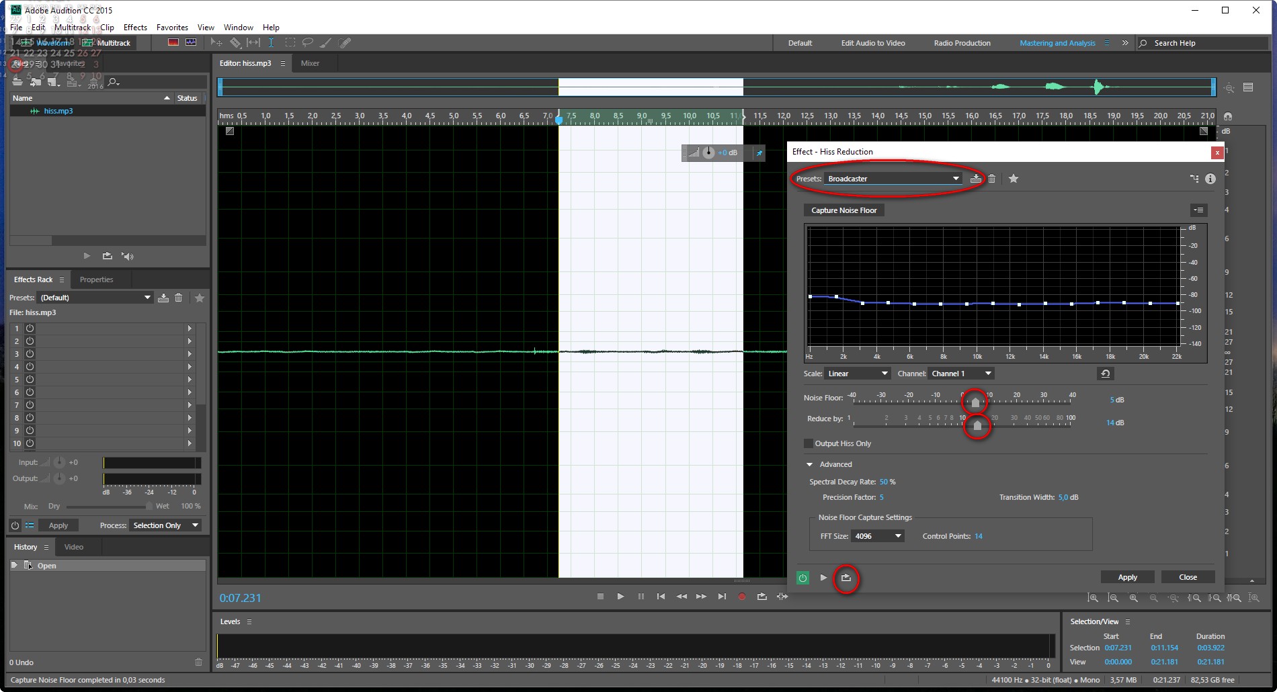Toggle power for effects rack slot 1
Viewport: 1277px width, 692px height.
tap(30, 329)
